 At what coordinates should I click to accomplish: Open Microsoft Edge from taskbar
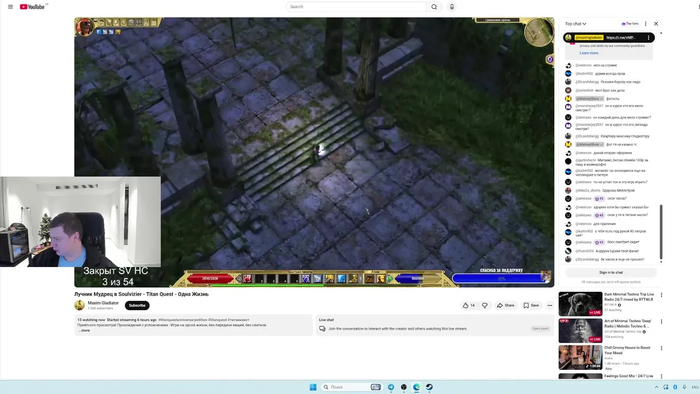pyautogui.click(x=417, y=387)
